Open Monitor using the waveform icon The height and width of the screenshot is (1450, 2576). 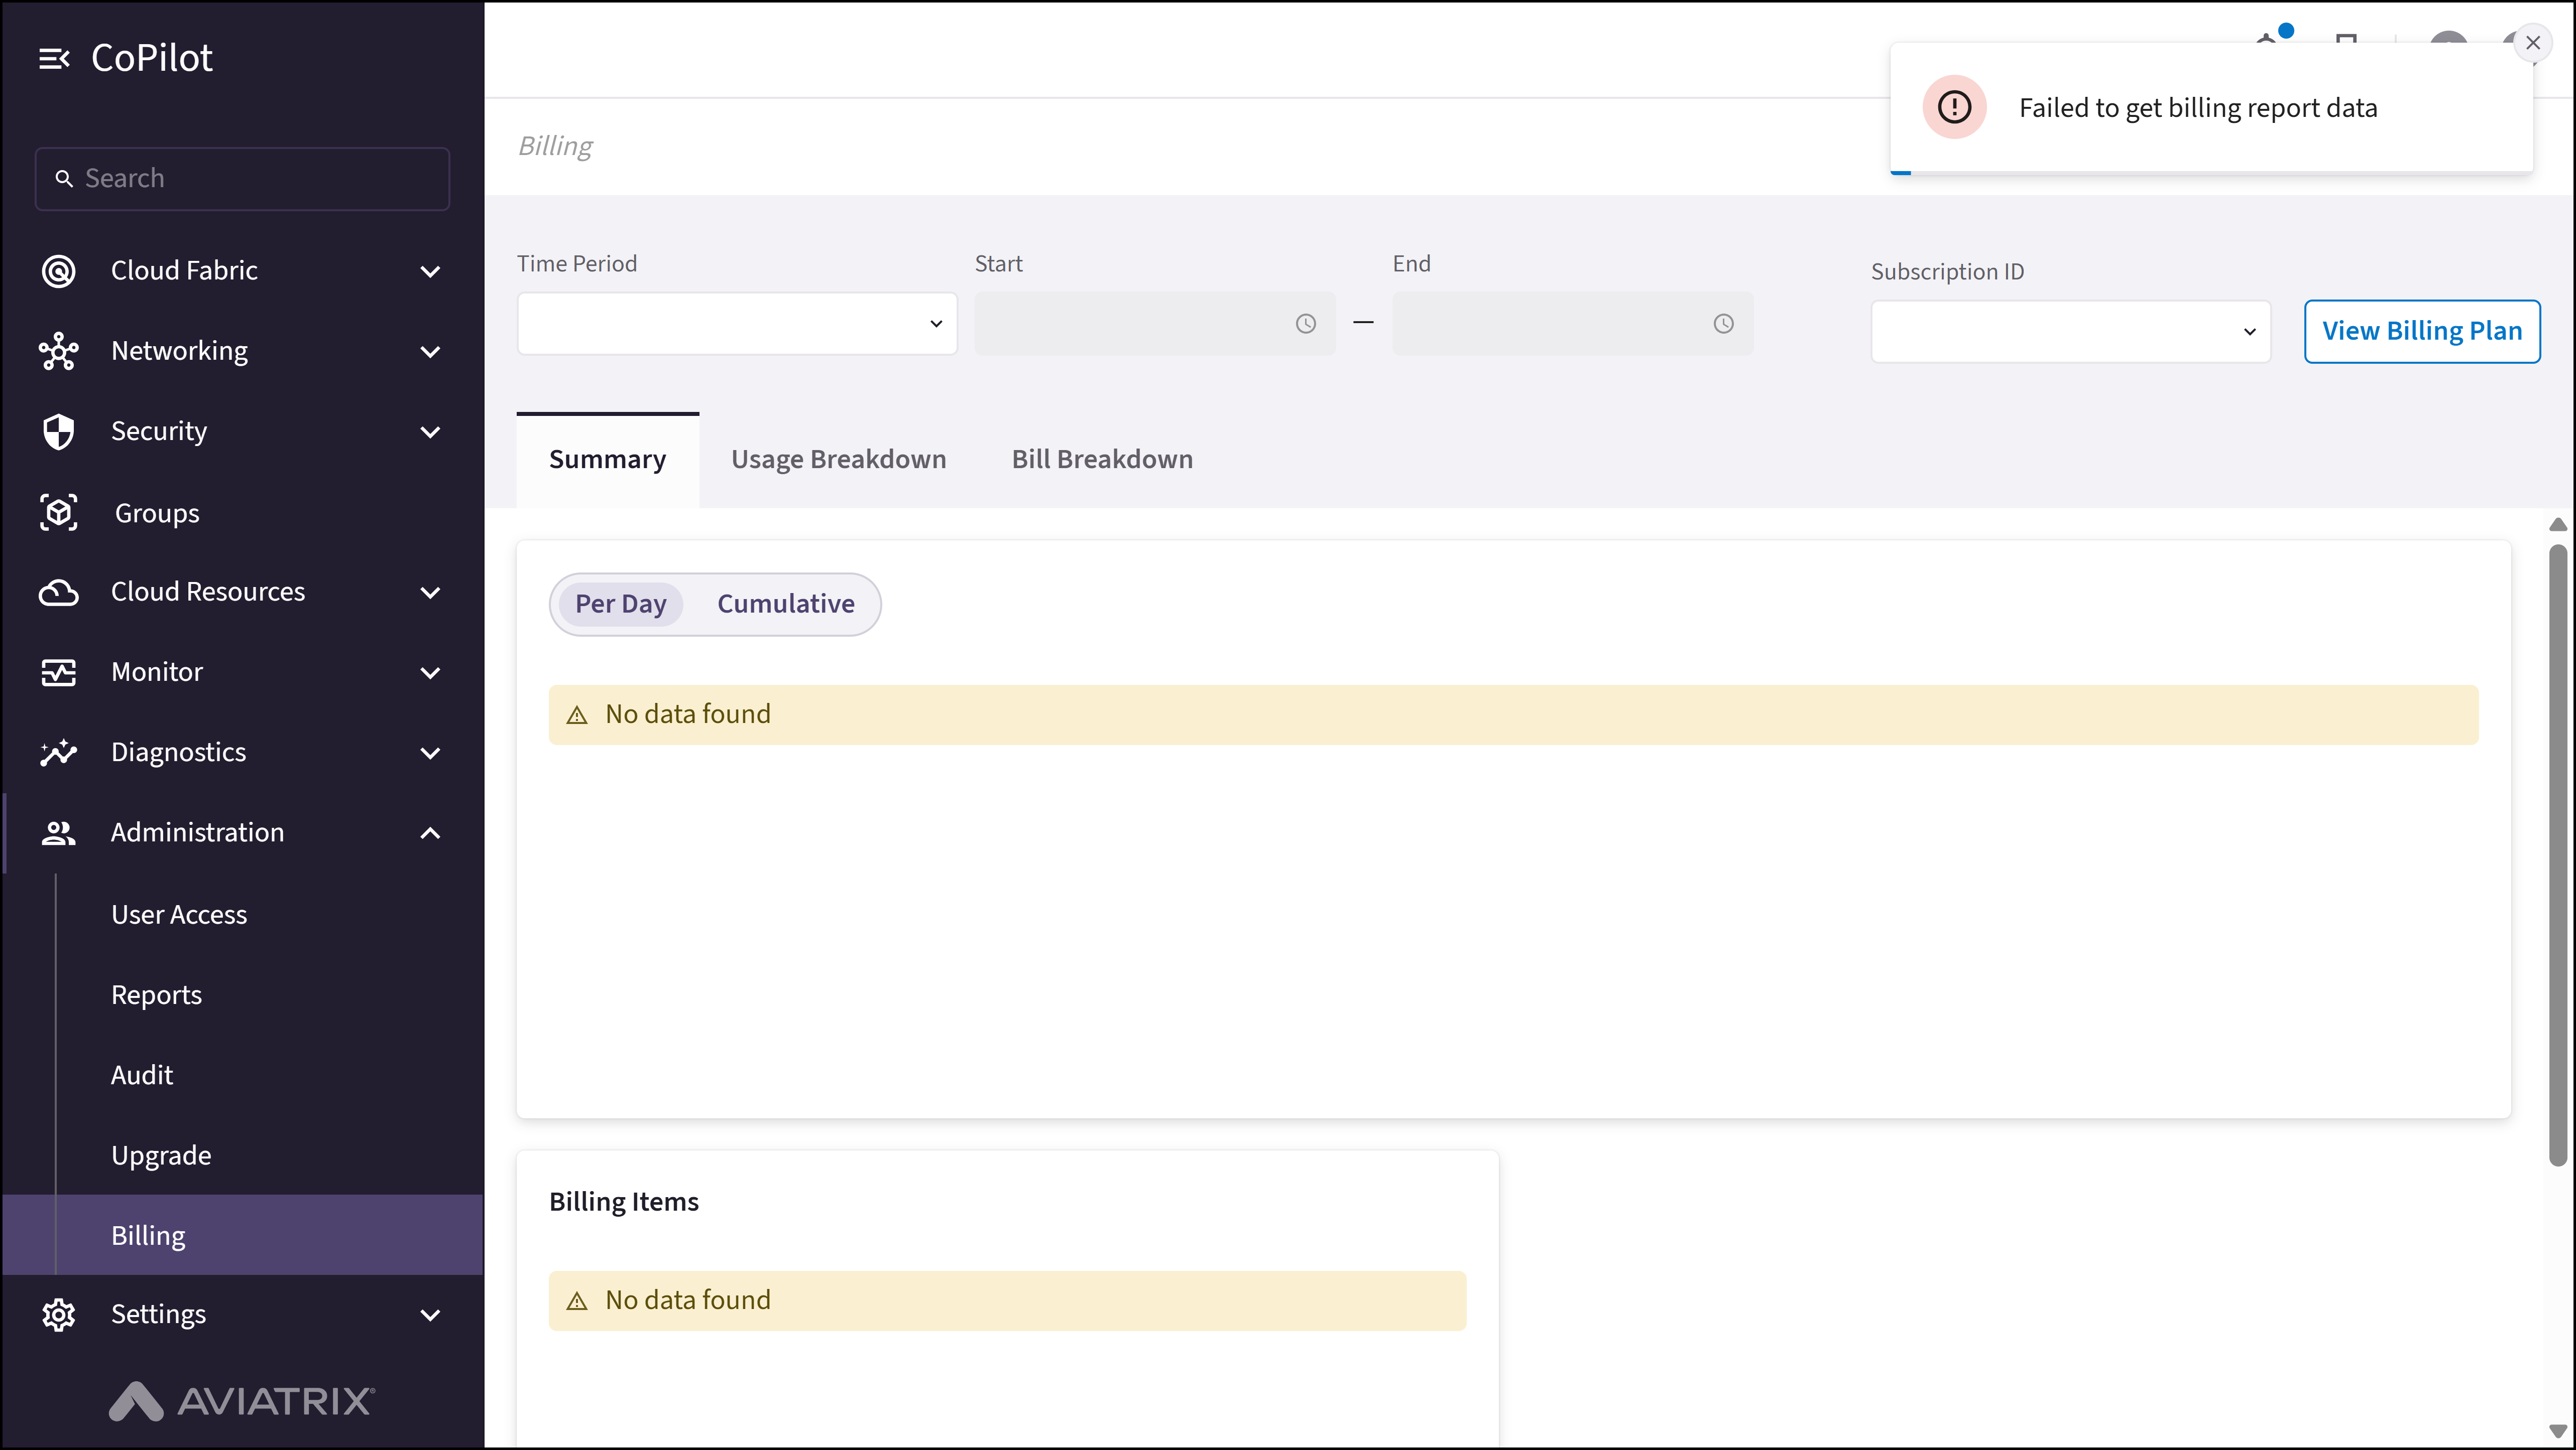click(x=58, y=671)
